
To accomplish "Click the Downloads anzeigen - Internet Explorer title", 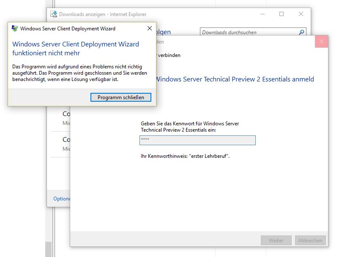I will coord(102,14).
